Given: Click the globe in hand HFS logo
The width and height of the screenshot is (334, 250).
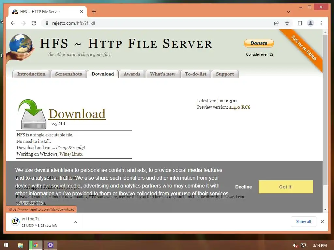Looking at the screenshot, I should point(21,49).
